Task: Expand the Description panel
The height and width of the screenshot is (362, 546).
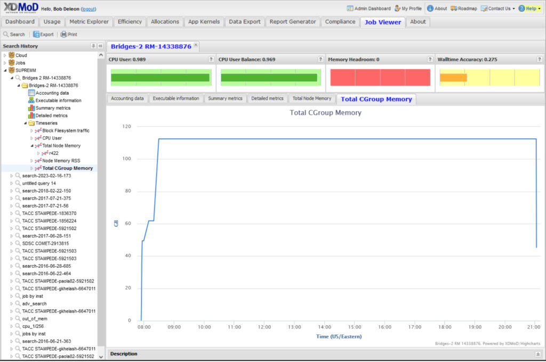Action: coord(538,354)
